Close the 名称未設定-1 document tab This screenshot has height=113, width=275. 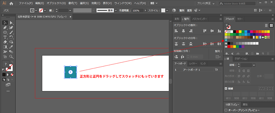(x=71, y=17)
